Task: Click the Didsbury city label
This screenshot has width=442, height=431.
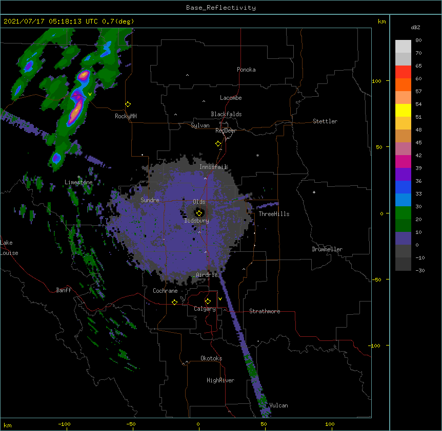Action: click(197, 221)
